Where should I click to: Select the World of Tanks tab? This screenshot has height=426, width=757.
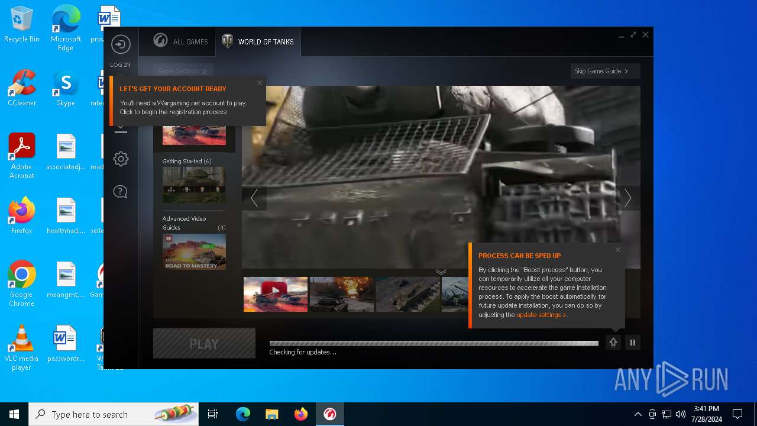(x=258, y=41)
